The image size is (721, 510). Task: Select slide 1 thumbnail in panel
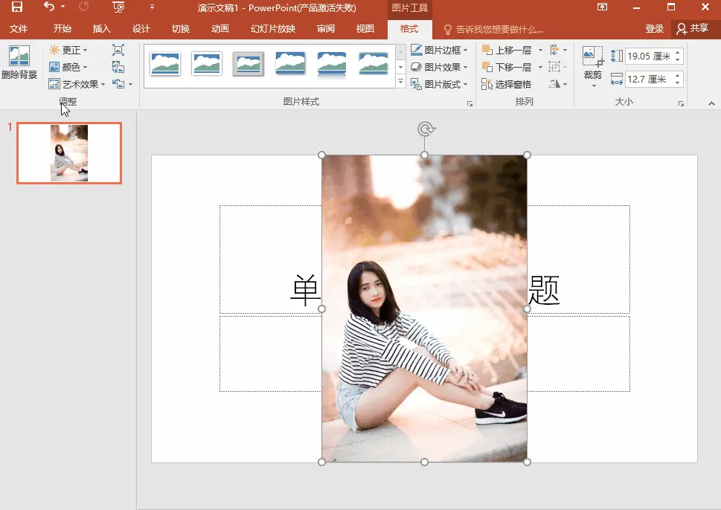[69, 153]
